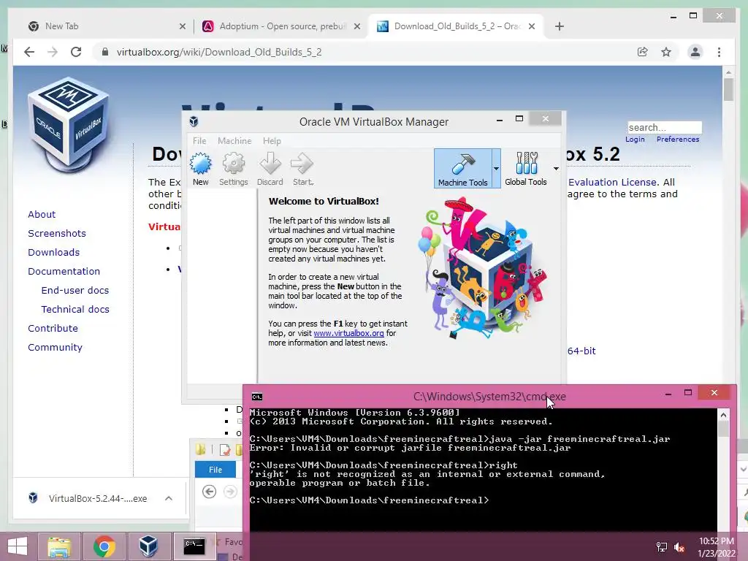Open Chrome from the taskbar

(104, 546)
